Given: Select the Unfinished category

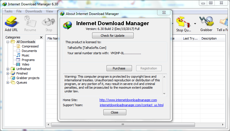Looking at the screenshot, I should pos(23,69).
